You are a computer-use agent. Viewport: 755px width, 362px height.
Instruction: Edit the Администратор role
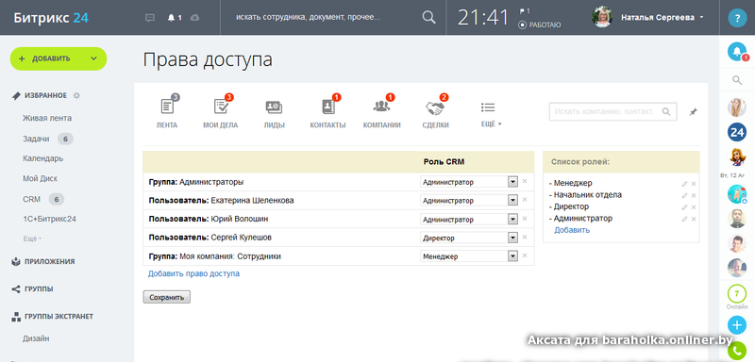(685, 219)
